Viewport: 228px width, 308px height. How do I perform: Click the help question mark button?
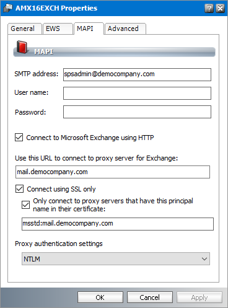pyautogui.click(x=209, y=8)
